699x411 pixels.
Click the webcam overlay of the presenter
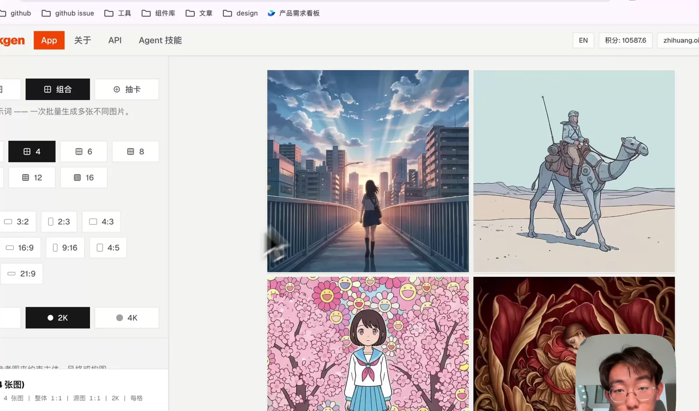pos(626,373)
